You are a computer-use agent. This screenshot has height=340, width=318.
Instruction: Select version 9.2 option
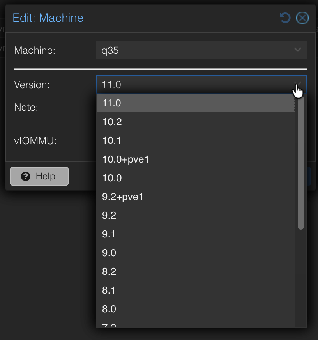[x=196, y=215]
